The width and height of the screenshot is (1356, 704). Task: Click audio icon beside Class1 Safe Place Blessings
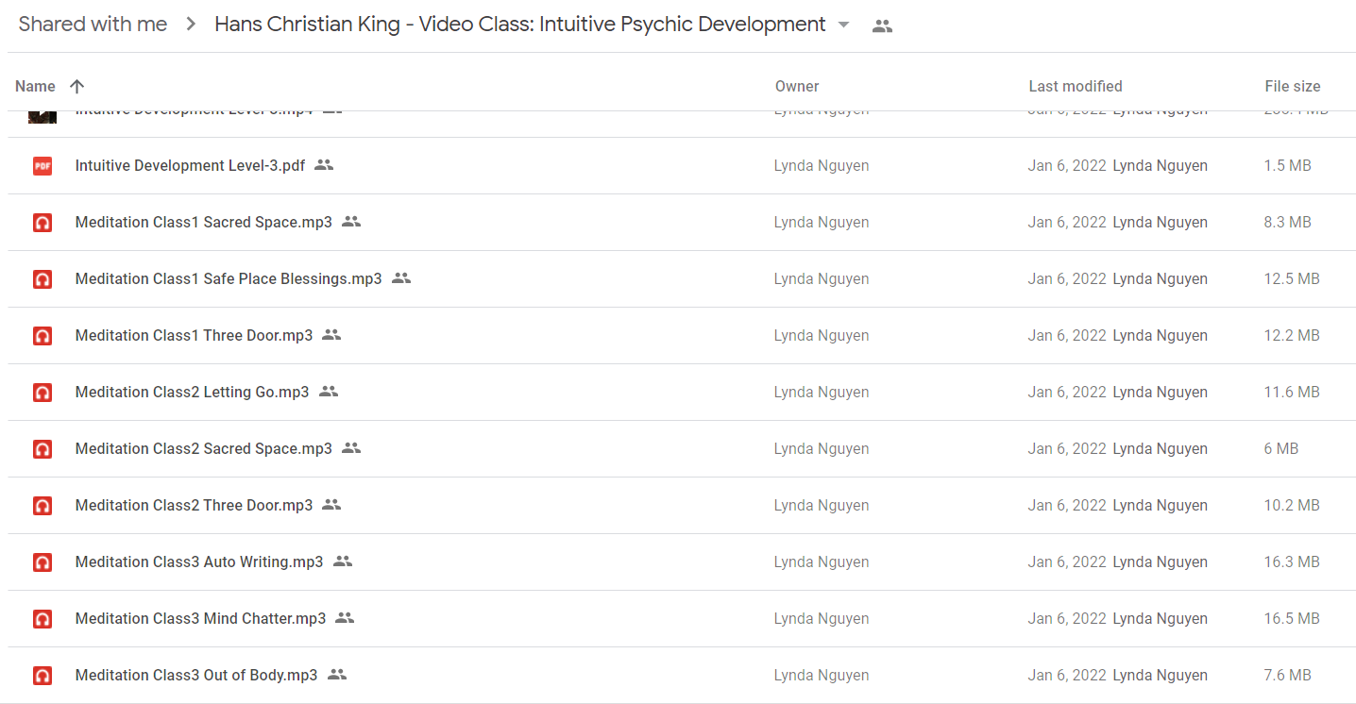tap(42, 279)
